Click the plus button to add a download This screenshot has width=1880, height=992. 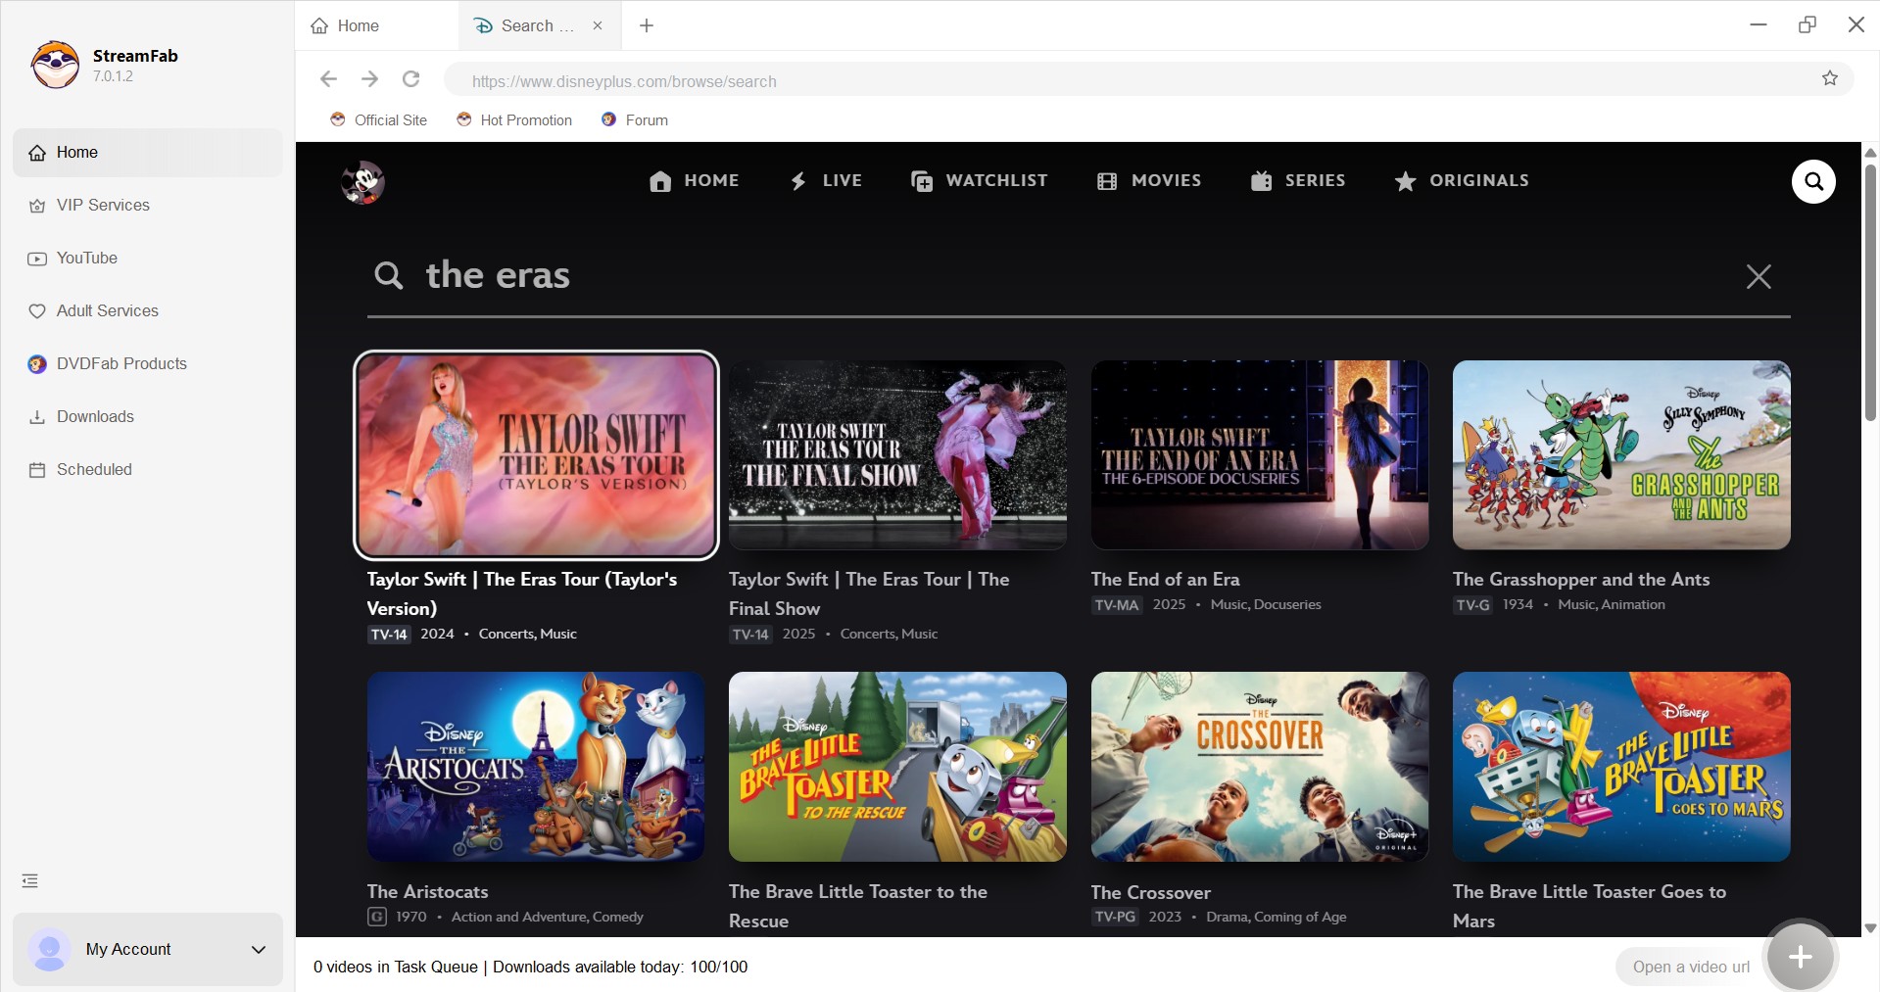(1799, 957)
